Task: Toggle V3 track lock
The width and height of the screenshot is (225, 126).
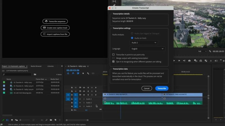Action: click(x=72, y=87)
